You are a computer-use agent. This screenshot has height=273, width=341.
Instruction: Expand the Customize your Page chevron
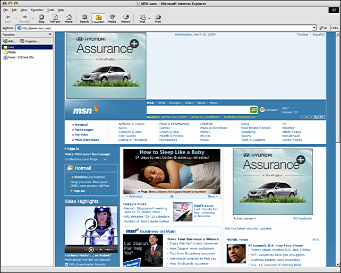click(105, 159)
